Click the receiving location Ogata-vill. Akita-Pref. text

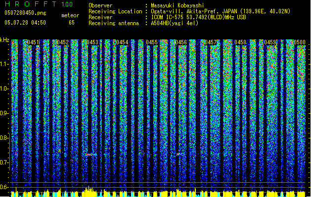(221, 11)
